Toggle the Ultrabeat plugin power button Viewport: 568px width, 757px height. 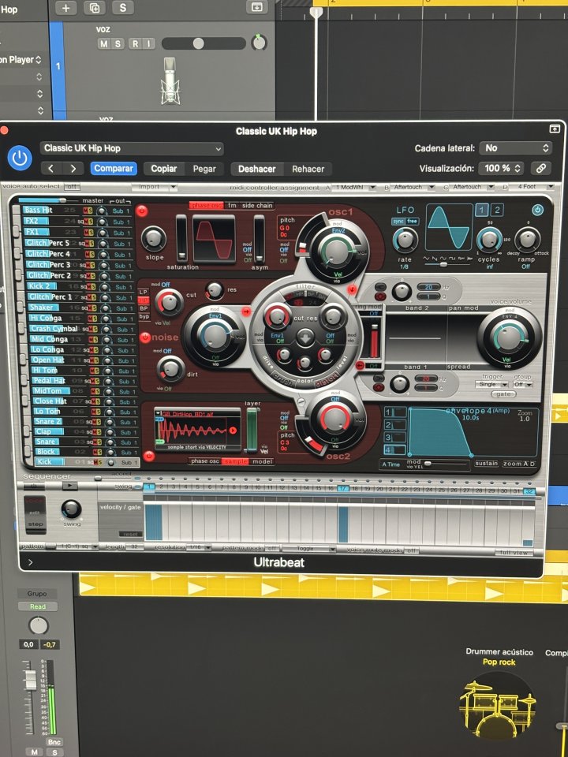pos(20,158)
